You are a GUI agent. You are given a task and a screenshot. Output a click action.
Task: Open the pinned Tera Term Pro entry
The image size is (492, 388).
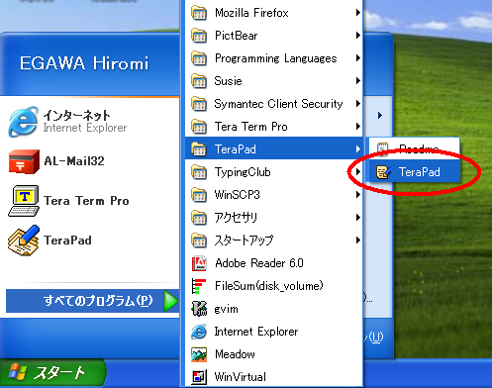pyautogui.click(x=90, y=201)
